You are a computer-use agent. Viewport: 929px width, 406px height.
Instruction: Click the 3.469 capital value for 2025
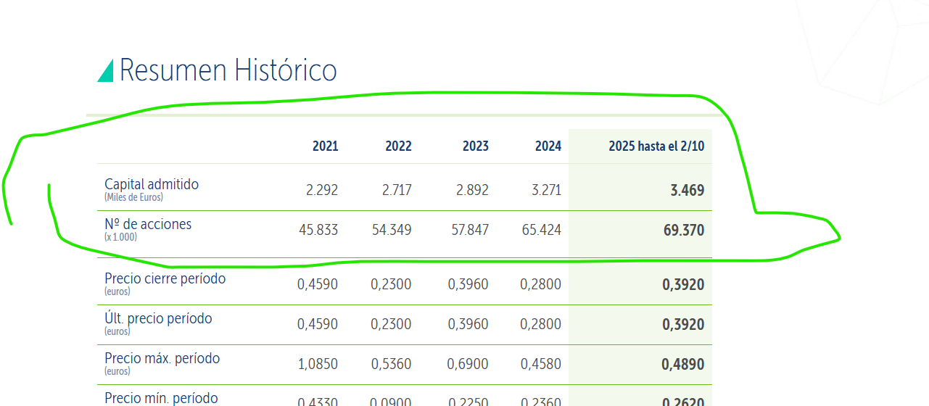coord(687,191)
